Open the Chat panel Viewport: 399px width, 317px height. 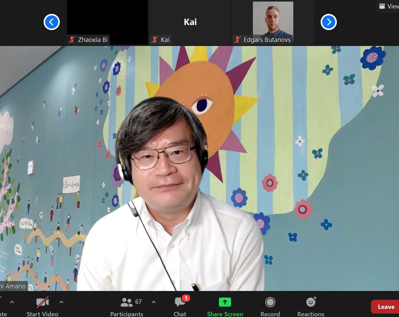[x=180, y=307]
